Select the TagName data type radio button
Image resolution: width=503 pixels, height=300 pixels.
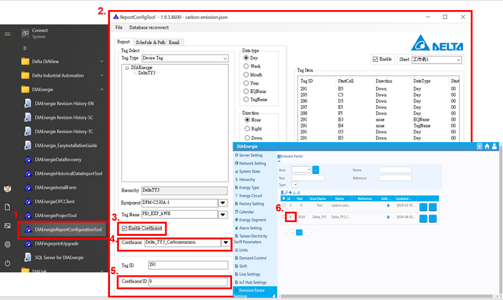click(x=246, y=99)
